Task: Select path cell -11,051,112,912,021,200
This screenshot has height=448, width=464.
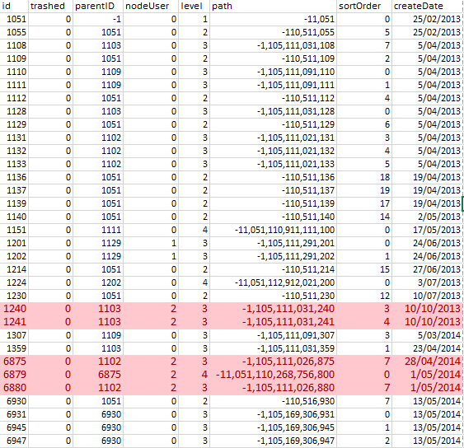Action: coord(273,282)
